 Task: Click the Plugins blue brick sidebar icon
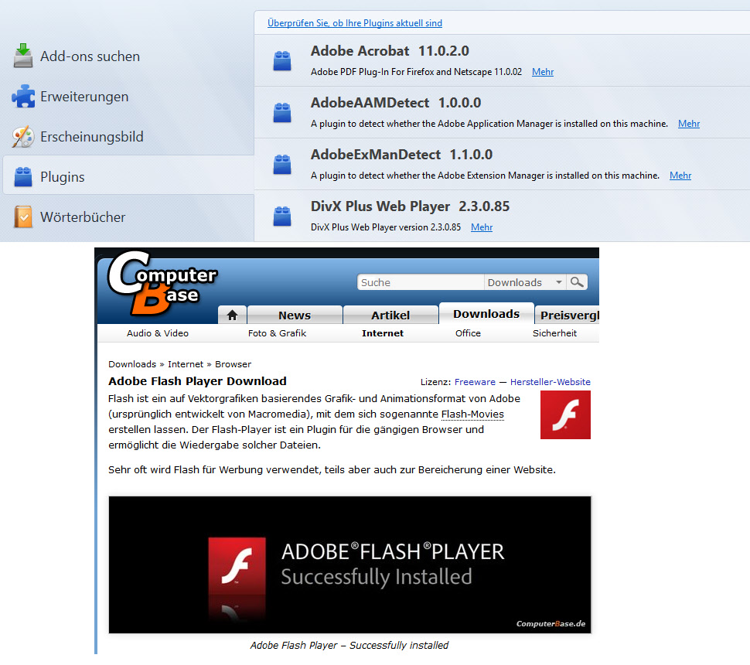point(23,176)
